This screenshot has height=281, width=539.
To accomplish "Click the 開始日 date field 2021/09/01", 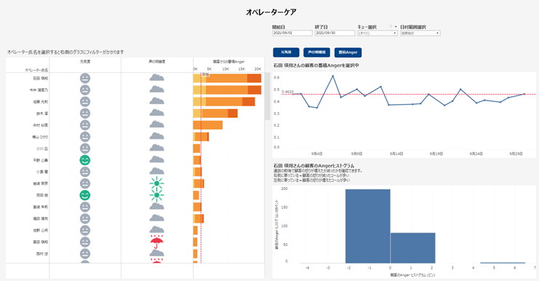I will [292, 33].
